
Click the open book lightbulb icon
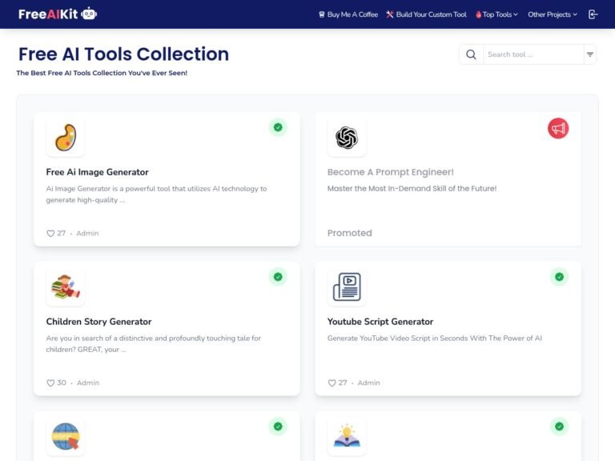click(x=346, y=437)
